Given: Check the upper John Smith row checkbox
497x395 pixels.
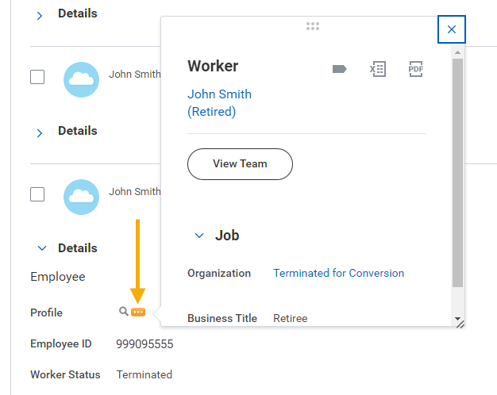Looking at the screenshot, I should 37,77.
